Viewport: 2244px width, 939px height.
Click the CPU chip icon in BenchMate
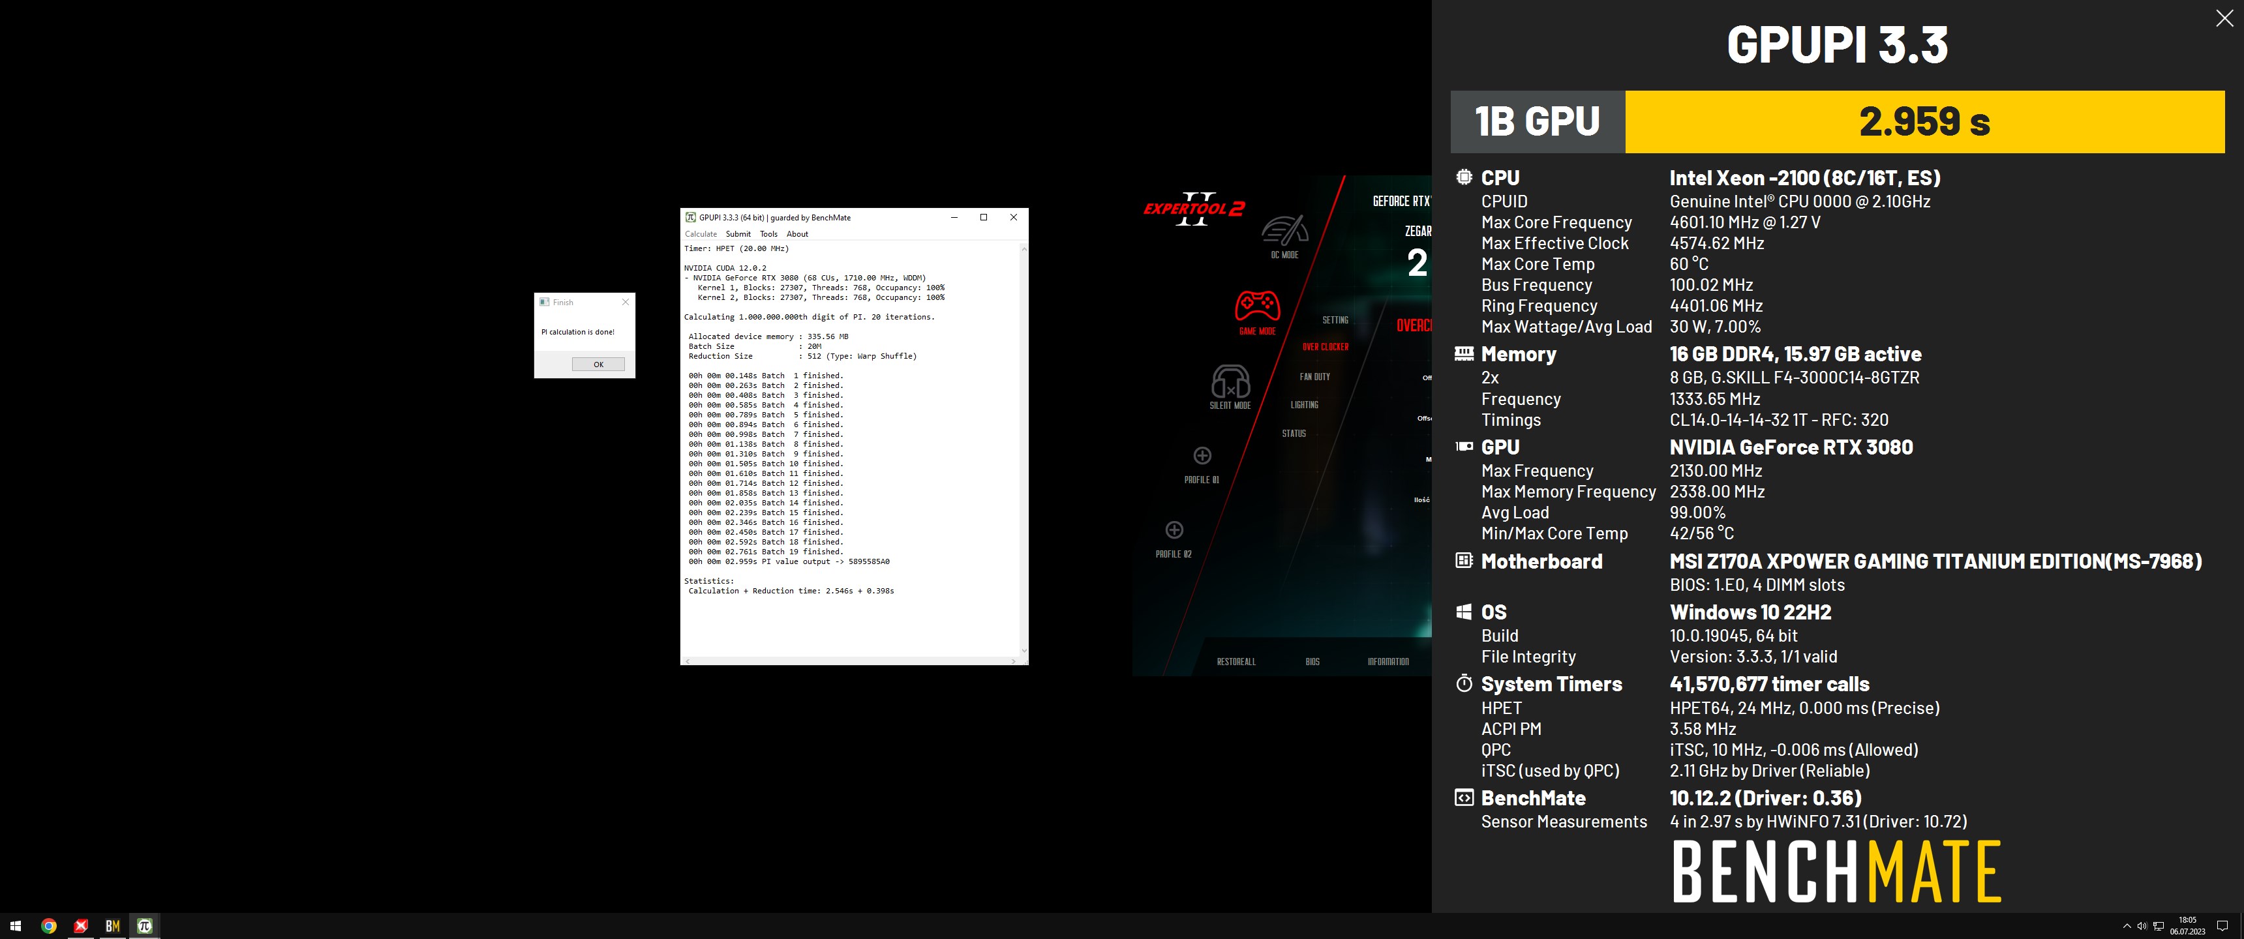pos(1463,177)
